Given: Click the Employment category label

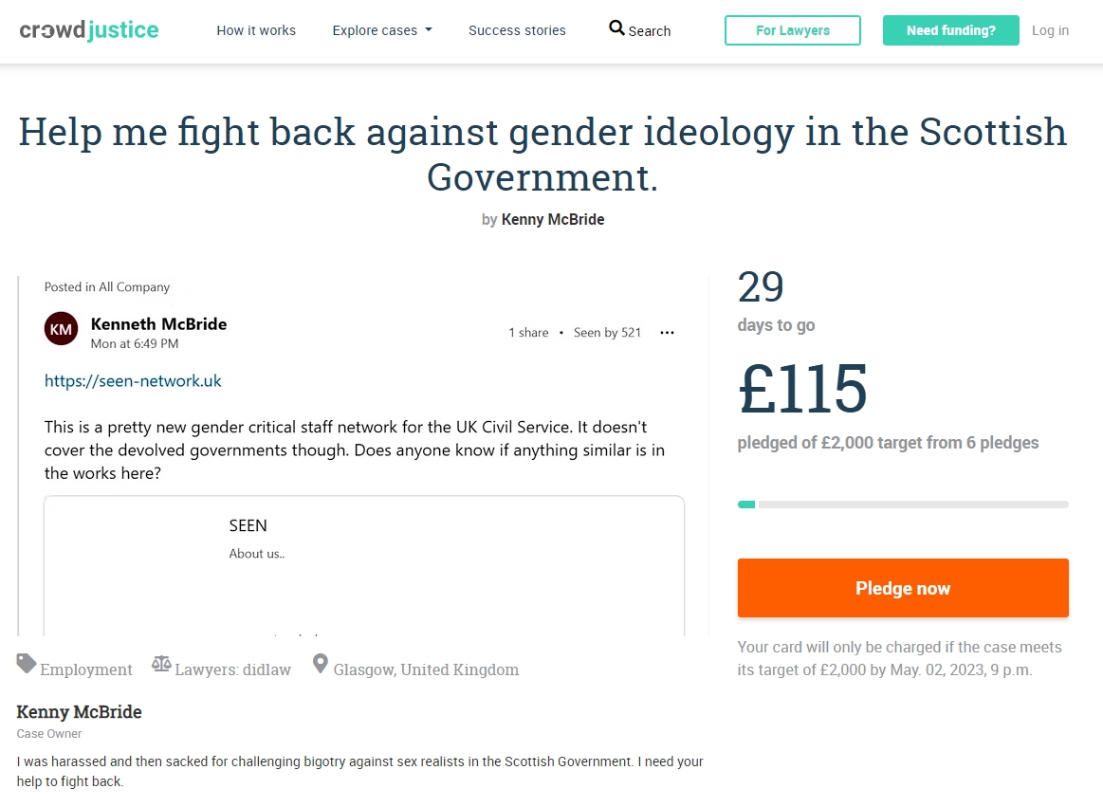Looking at the screenshot, I should pos(85,669).
